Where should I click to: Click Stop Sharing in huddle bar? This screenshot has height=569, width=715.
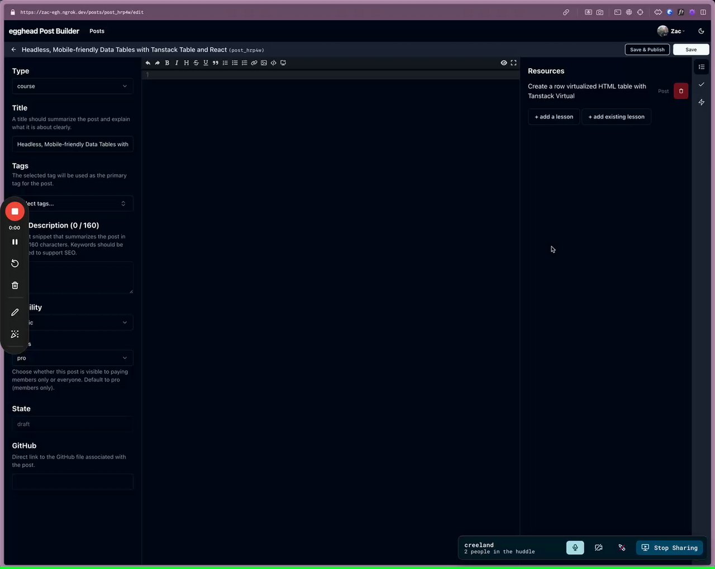point(669,548)
